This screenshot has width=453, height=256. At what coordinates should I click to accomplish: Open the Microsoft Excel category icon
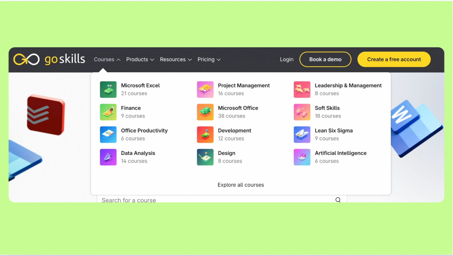(108, 90)
